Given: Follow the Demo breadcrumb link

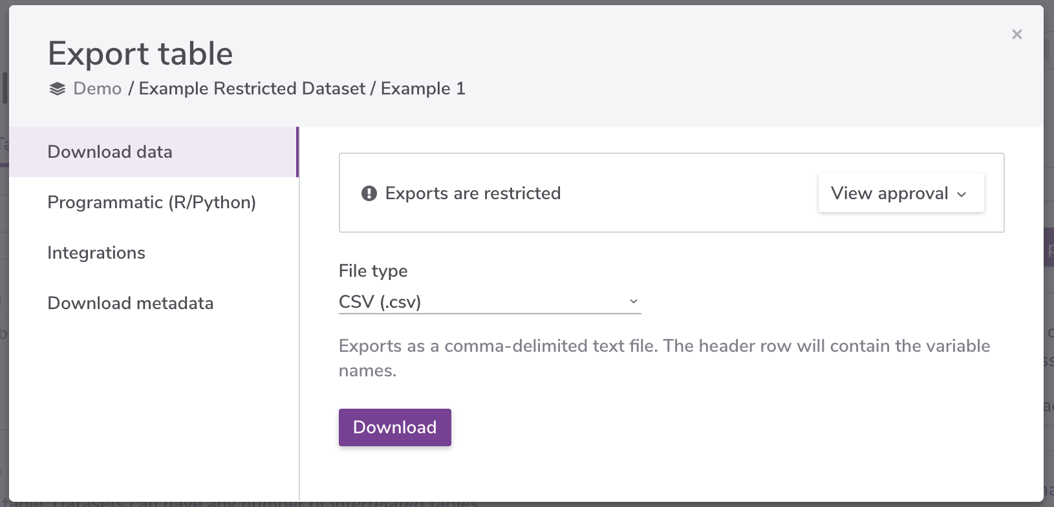Looking at the screenshot, I should point(98,89).
